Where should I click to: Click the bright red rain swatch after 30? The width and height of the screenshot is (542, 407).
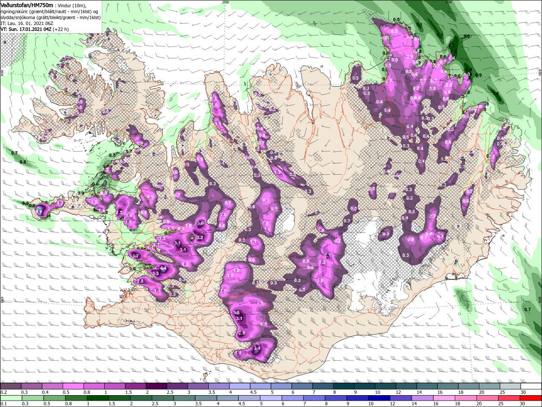(531, 398)
